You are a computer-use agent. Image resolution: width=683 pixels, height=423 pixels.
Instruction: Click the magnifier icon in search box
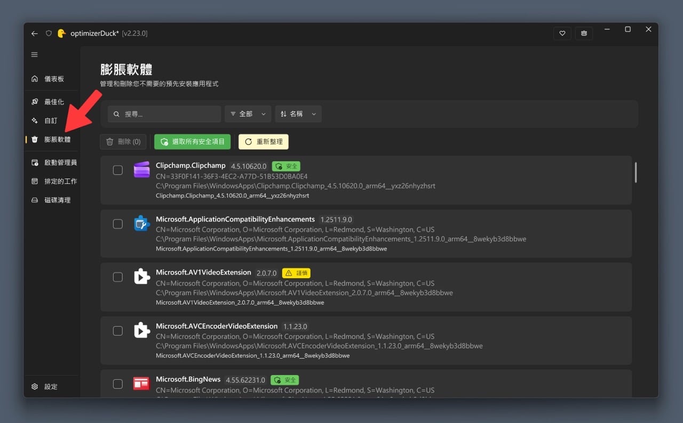(x=117, y=114)
